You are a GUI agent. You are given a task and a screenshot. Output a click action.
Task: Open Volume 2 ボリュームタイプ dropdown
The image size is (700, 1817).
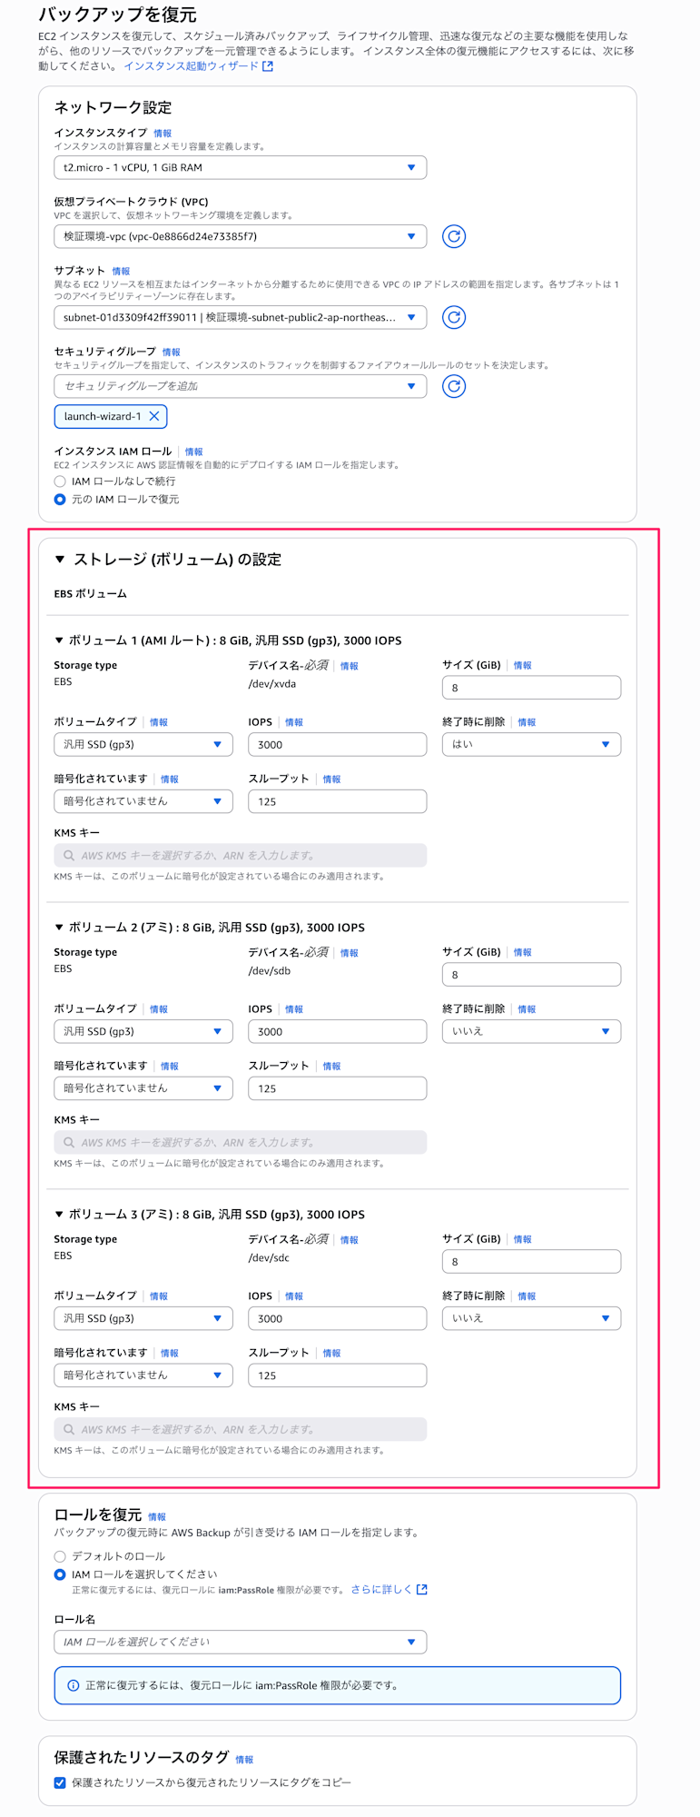[143, 1031]
